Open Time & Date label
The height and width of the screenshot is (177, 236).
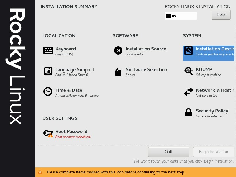[x=69, y=90]
